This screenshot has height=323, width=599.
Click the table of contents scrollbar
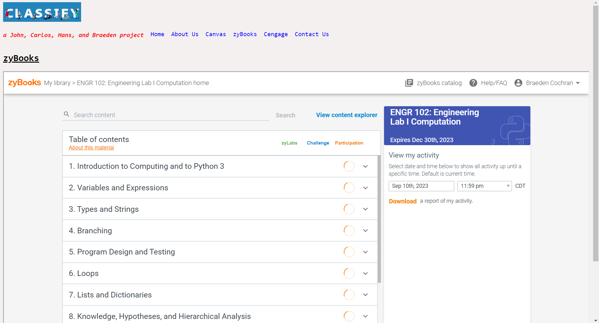click(x=379, y=218)
